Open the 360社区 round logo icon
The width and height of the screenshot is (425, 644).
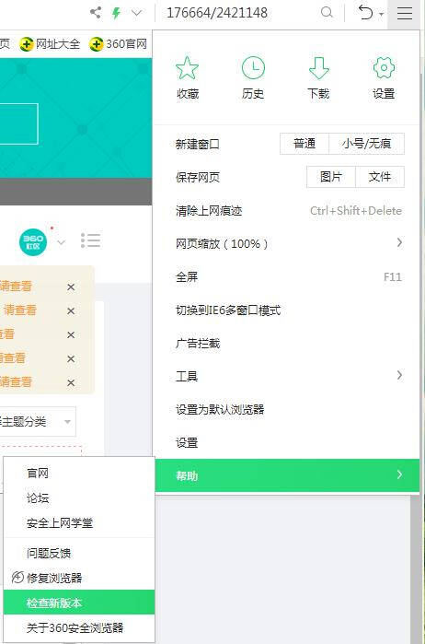(33, 242)
